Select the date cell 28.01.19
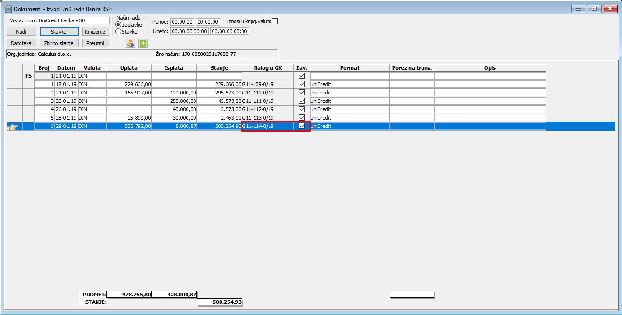This screenshot has width=622, height=315. point(66,118)
